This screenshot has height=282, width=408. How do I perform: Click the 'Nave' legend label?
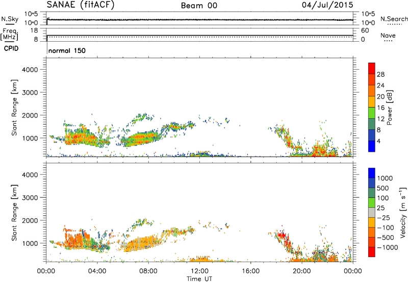pyautogui.click(x=388, y=35)
